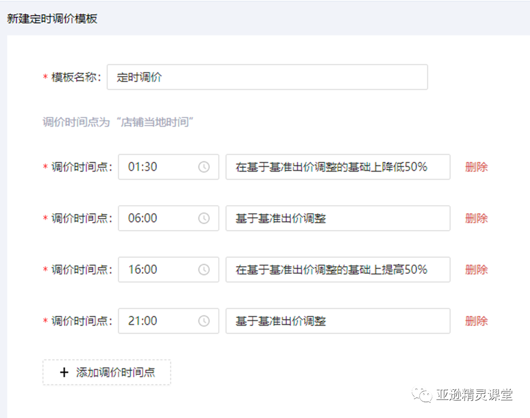Select the 06:00 time input field
This screenshot has height=418, width=530.
[x=159, y=218]
